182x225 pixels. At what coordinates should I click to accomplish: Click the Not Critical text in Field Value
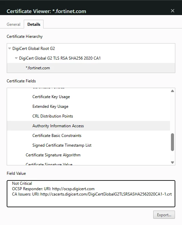click(22, 183)
